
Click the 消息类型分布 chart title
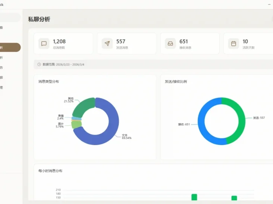coord(49,81)
